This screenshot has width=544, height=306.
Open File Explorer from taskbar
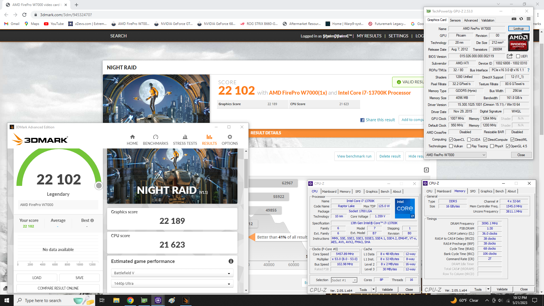[x=116, y=300]
